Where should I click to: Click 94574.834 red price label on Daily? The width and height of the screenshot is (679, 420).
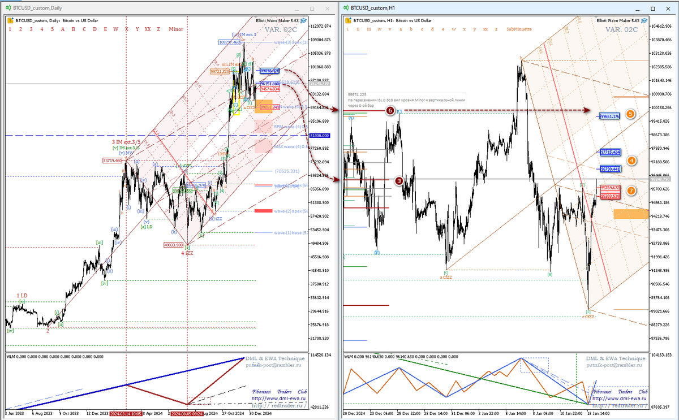pos(269,89)
